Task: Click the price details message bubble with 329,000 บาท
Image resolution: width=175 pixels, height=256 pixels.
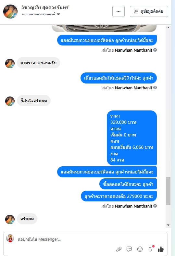Action: pyautogui.click(x=132, y=138)
